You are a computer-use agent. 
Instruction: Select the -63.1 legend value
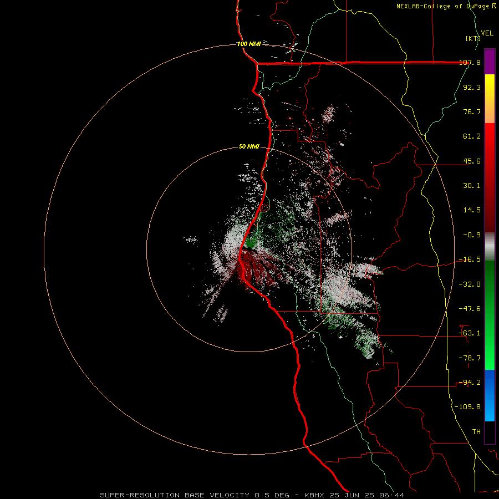[x=470, y=333]
